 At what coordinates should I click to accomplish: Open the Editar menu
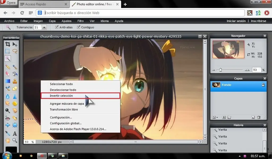click(x=24, y=21)
